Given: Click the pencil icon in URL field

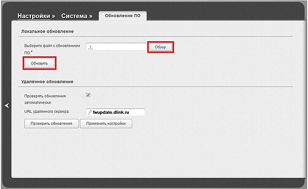Looking at the screenshot, I should click(x=90, y=112).
